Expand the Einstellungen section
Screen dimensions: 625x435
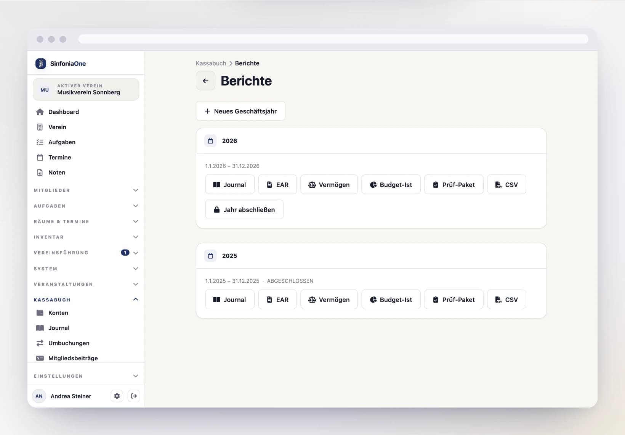coord(86,376)
